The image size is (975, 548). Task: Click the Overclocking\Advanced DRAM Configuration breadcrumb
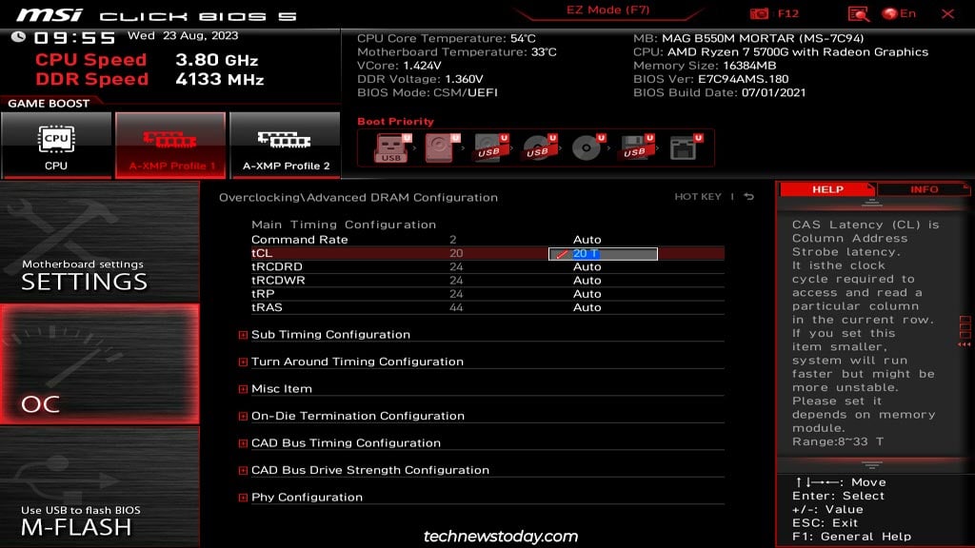pos(358,198)
